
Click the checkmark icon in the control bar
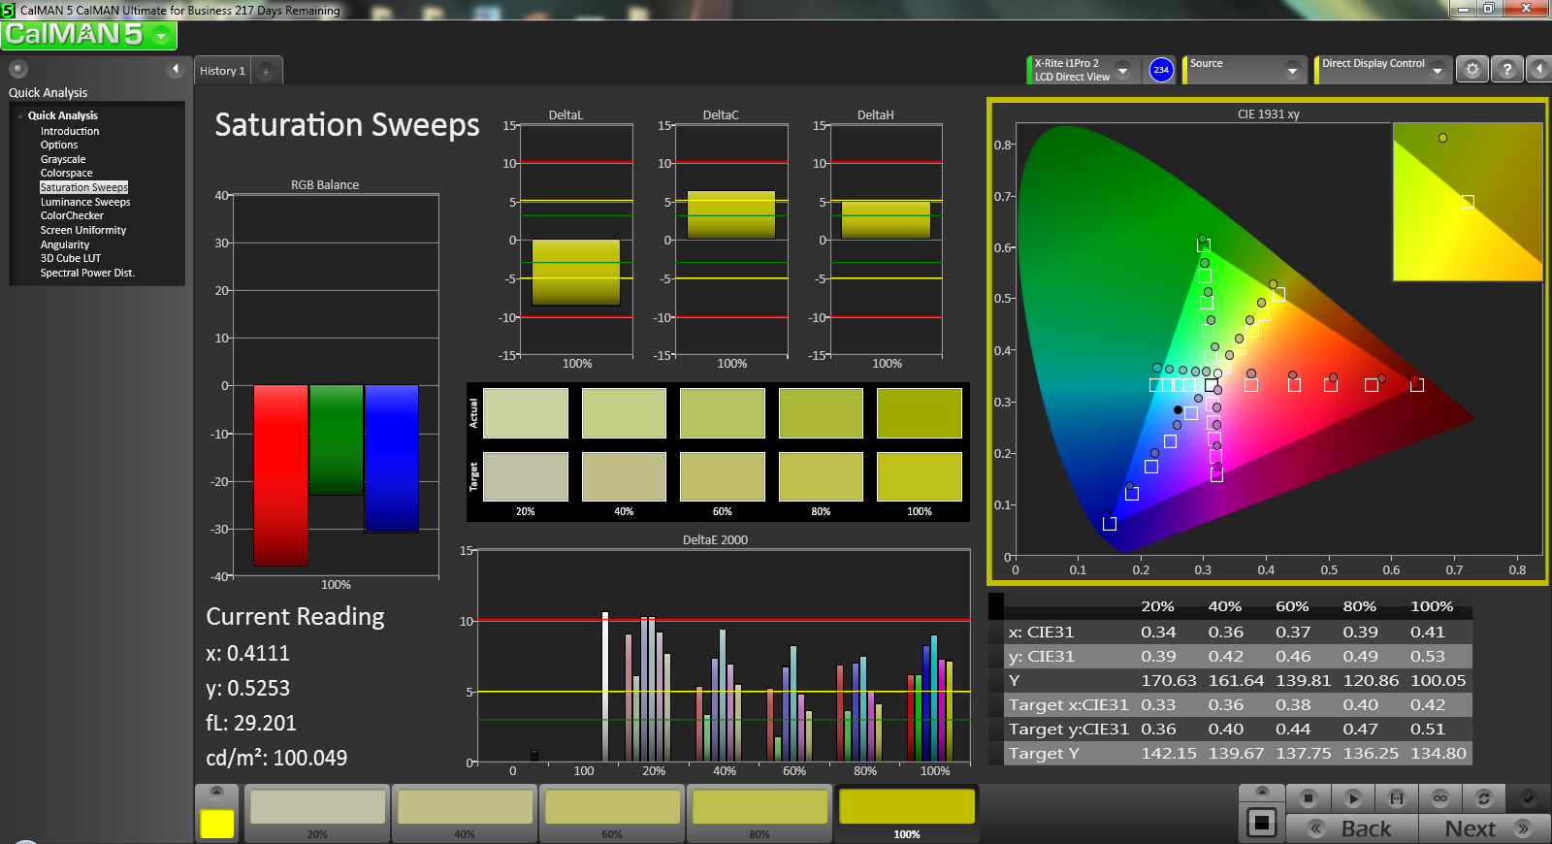point(1528,798)
